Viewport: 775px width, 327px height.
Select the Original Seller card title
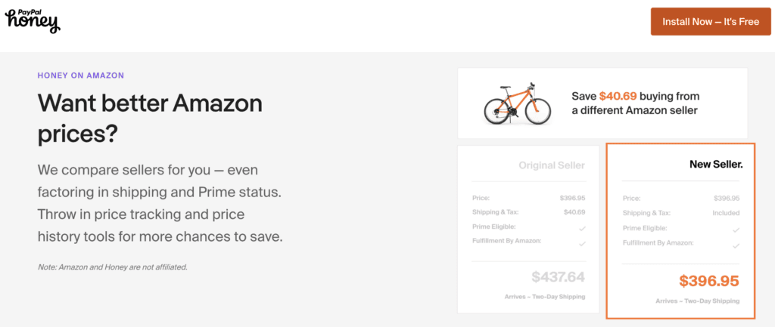coord(551,165)
